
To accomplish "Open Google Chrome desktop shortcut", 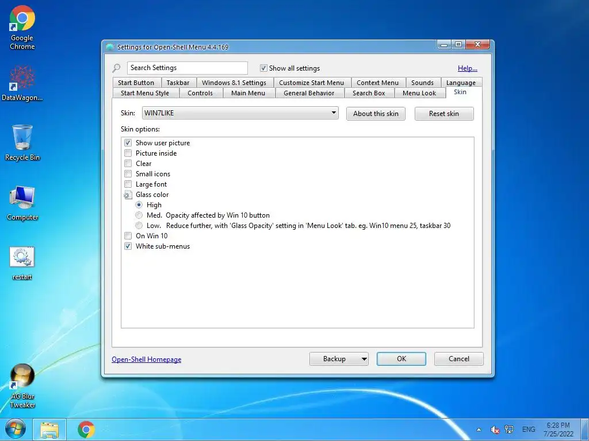I will (x=22, y=29).
